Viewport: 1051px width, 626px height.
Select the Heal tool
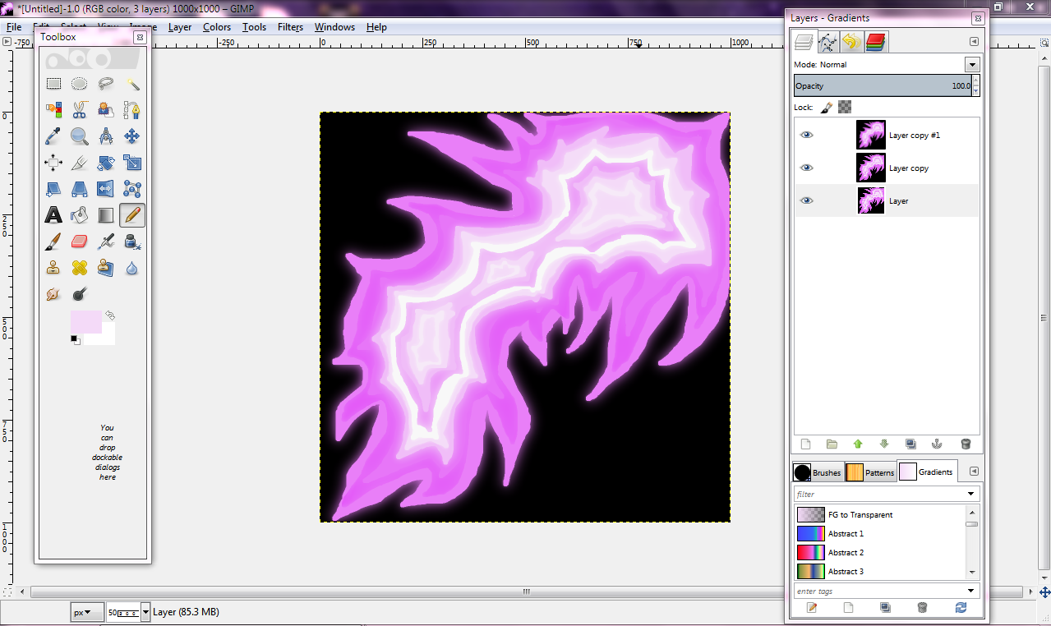point(80,268)
